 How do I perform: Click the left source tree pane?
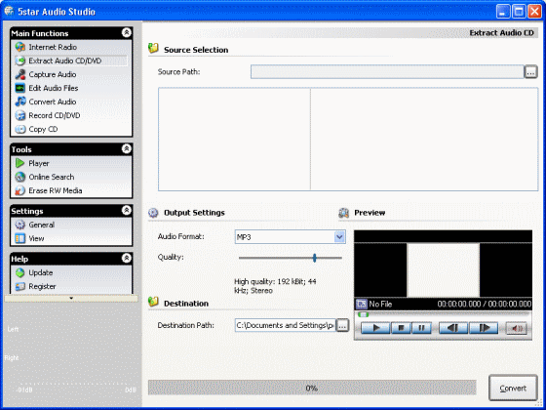(x=234, y=139)
